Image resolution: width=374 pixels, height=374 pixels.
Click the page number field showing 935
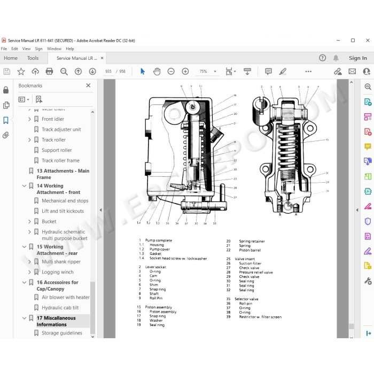108,71
